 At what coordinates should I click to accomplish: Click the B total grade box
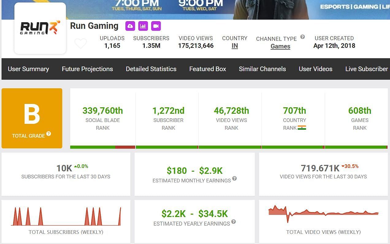point(32,118)
